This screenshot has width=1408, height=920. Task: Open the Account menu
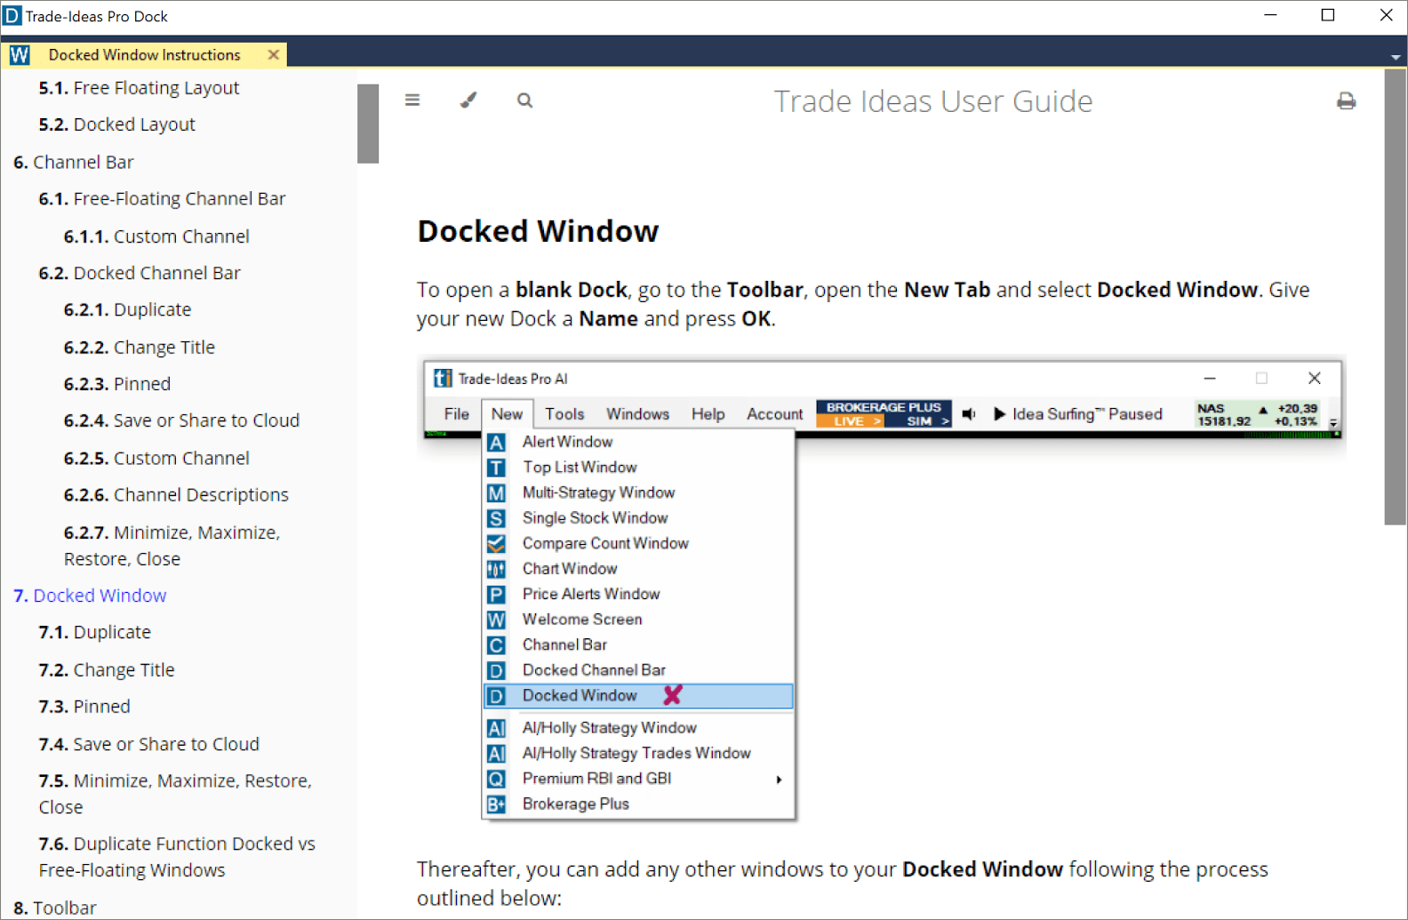point(774,414)
